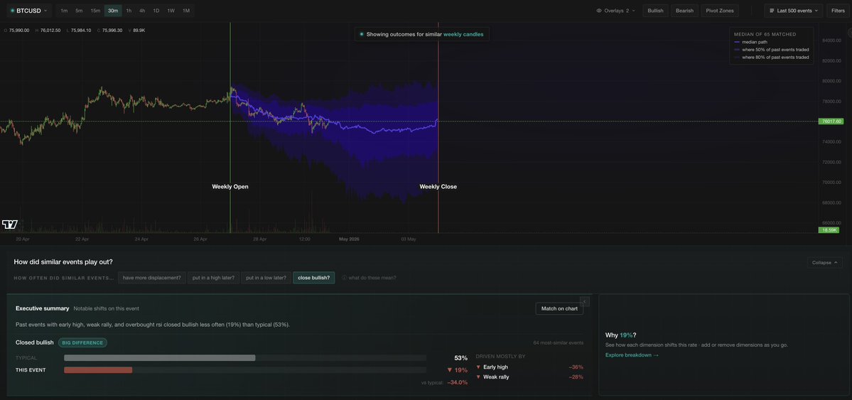Click the weekly candles link text
Image resolution: width=852 pixels, height=400 pixels.
pos(463,34)
